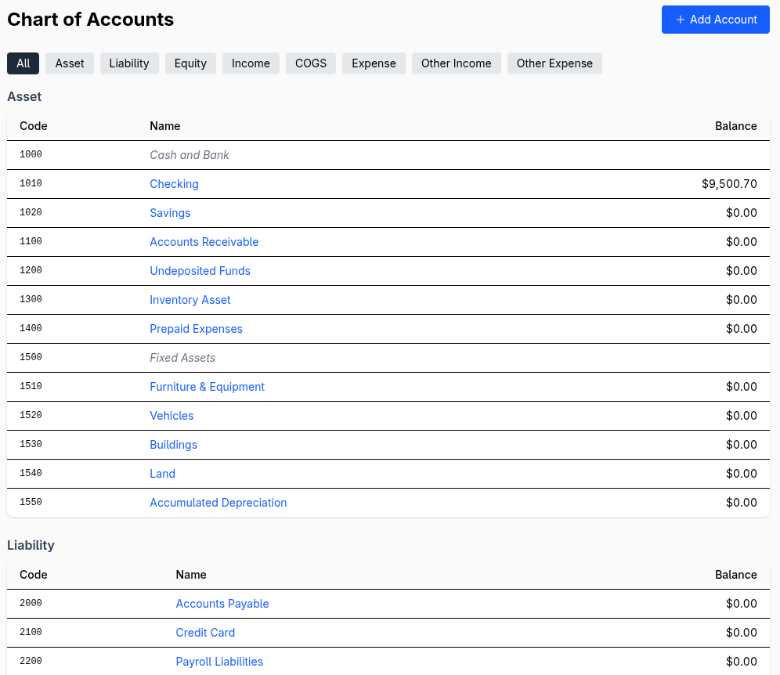Open the Furniture & Equipment account
The image size is (780, 675).
207,386
